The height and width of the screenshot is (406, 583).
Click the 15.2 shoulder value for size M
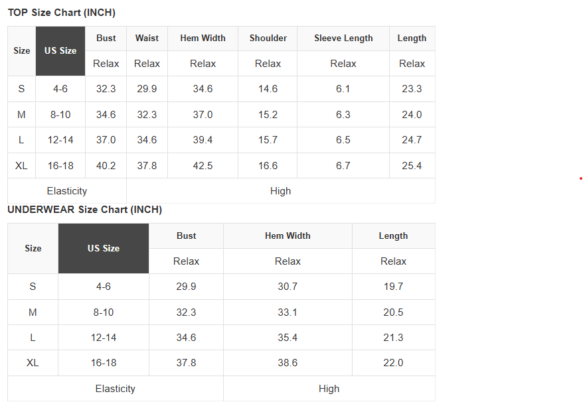(268, 115)
